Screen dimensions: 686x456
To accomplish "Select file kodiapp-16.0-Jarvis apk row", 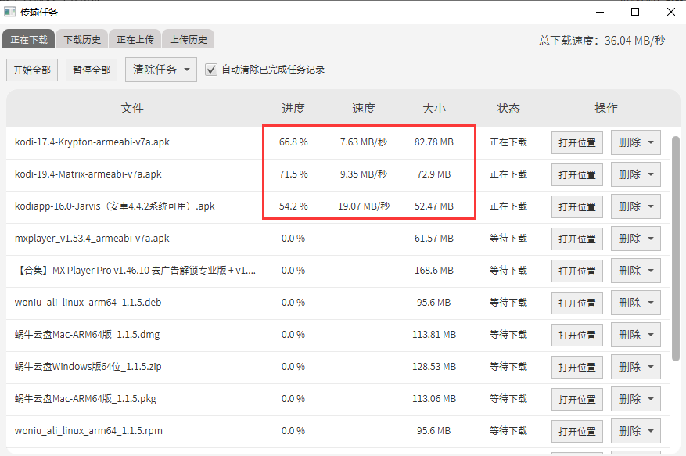I will tap(115, 206).
